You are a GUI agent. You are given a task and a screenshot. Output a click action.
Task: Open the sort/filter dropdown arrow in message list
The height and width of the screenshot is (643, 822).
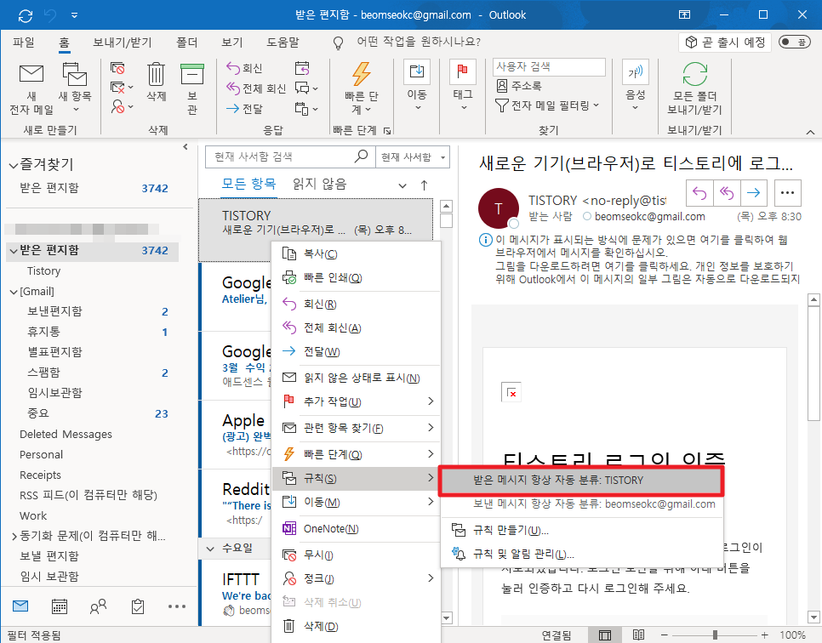[x=402, y=185]
